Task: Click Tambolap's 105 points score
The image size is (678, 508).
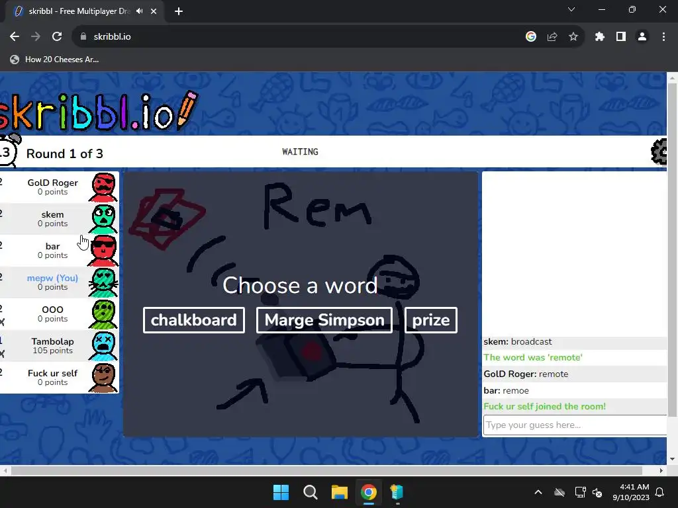Action: pos(53,351)
